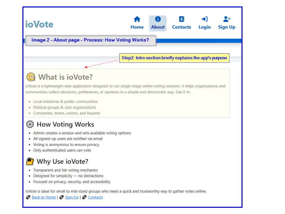Viewport: 285px width, 214px height.
Task: Click the Sign Up user-plus icon
Action: coord(227,19)
